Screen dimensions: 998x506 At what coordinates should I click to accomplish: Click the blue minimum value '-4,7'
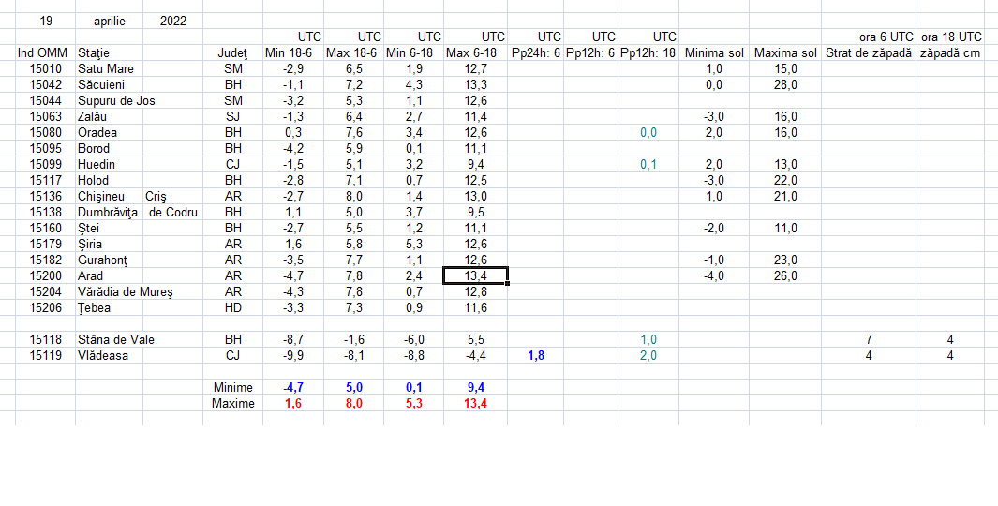(x=293, y=387)
